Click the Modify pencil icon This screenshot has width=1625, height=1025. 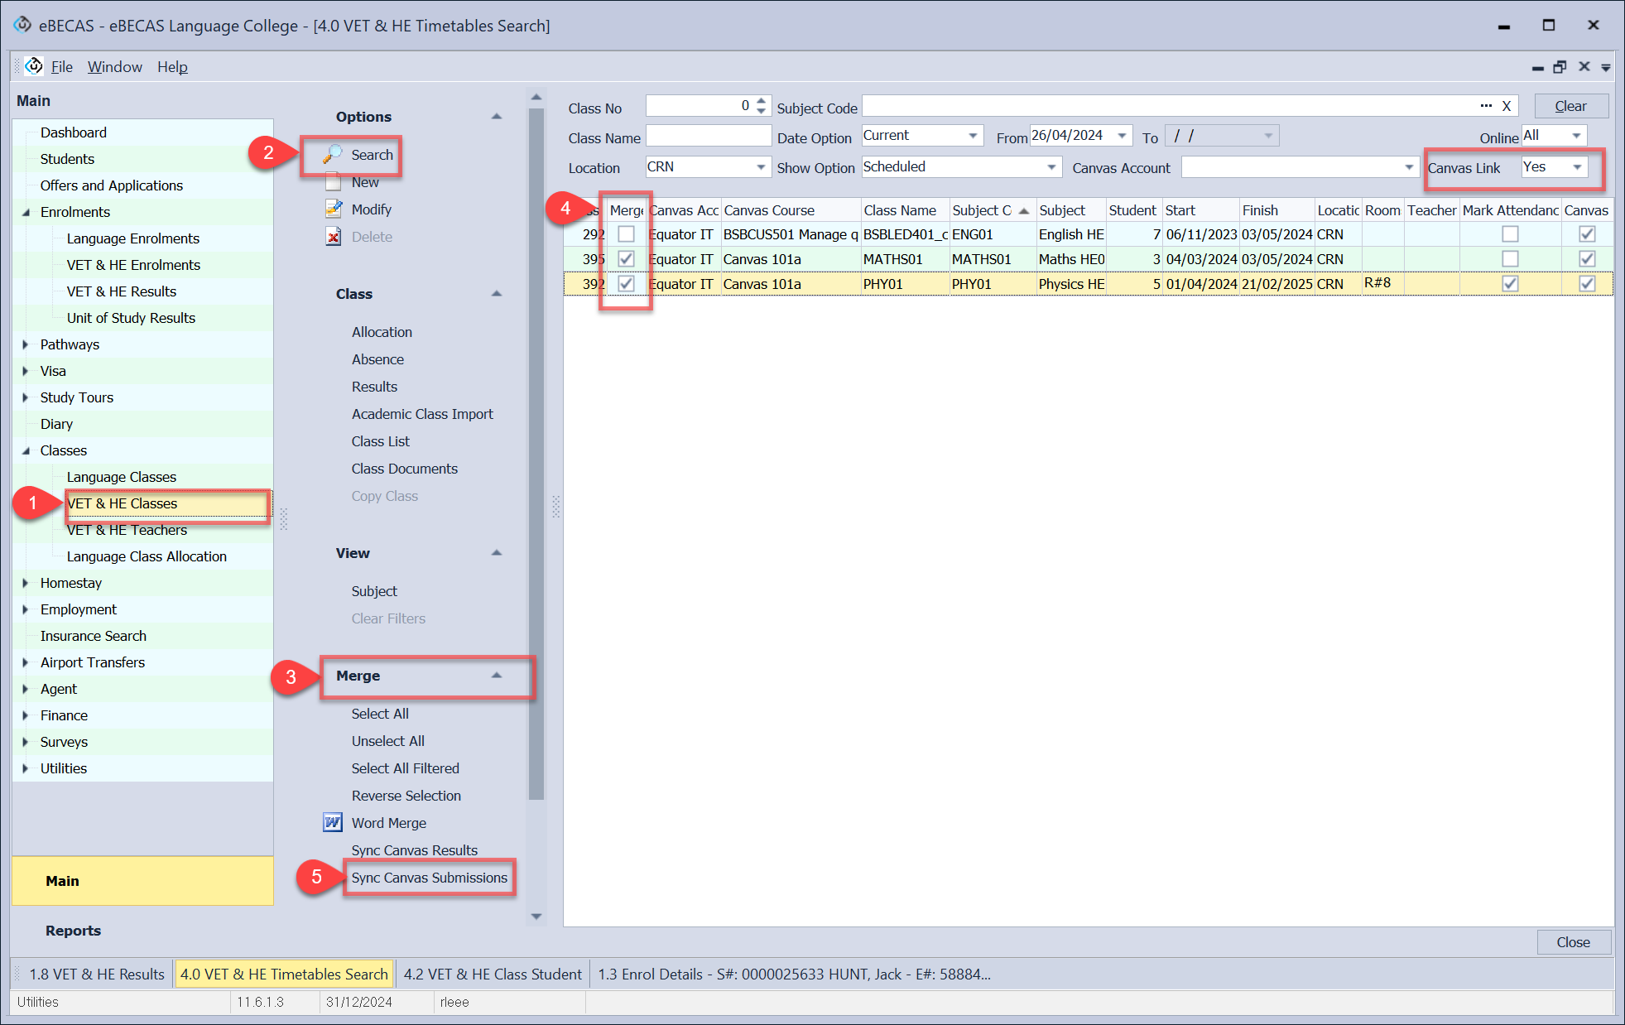[333, 209]
